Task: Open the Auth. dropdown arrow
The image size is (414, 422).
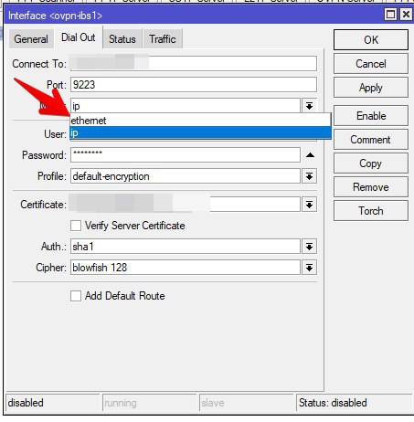Action: coord(309,247)
